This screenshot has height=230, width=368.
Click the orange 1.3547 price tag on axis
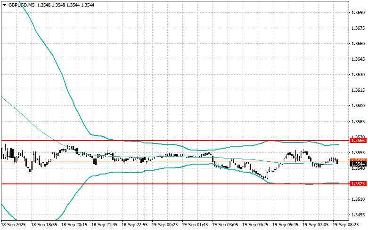coord(358,160)
